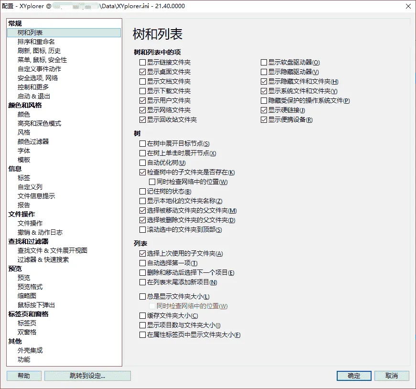Toggle 选择被移动文件夹的父文件夹(M)
416x389 pixels.
point(142,211)
